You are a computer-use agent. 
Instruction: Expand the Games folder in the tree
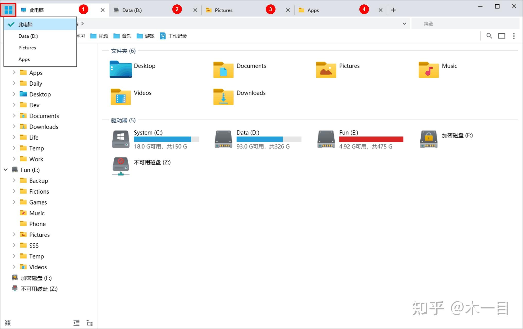14,202
